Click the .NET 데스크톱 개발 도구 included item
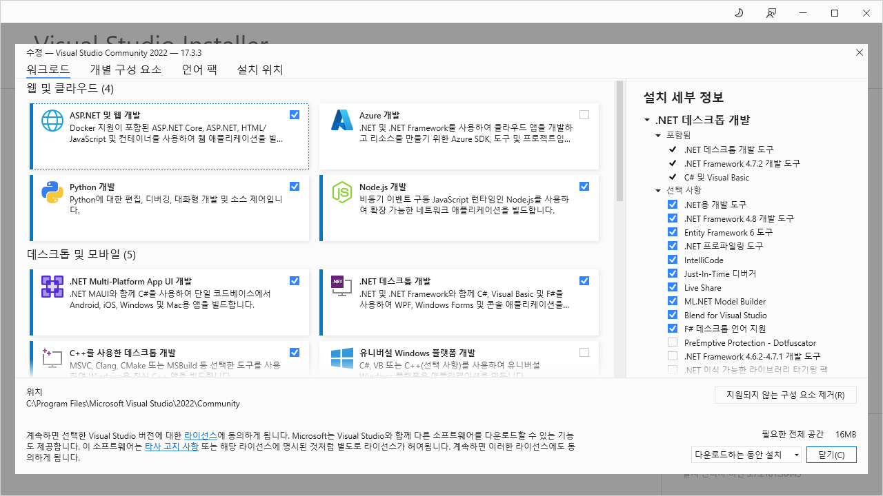 (729, 149)
